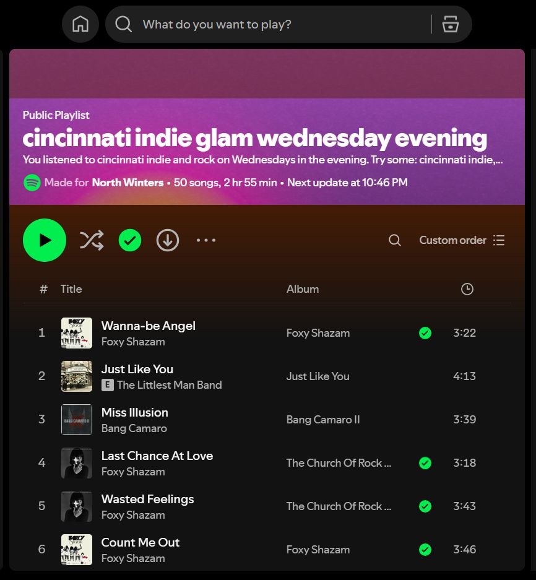Expand the playlist description text
This screenshot has width=536, height=580.
coord(262,160)
